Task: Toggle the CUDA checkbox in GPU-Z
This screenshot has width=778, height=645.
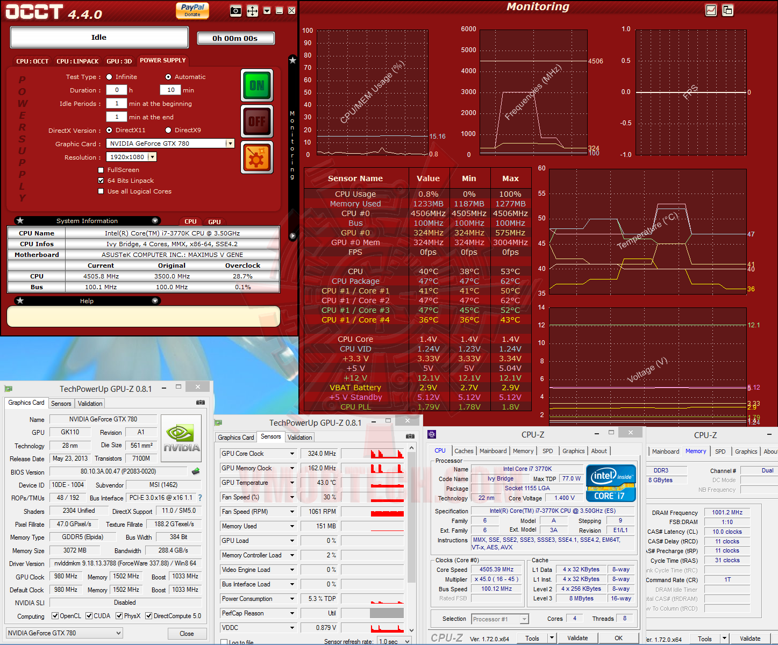Action: click(89, 616)
